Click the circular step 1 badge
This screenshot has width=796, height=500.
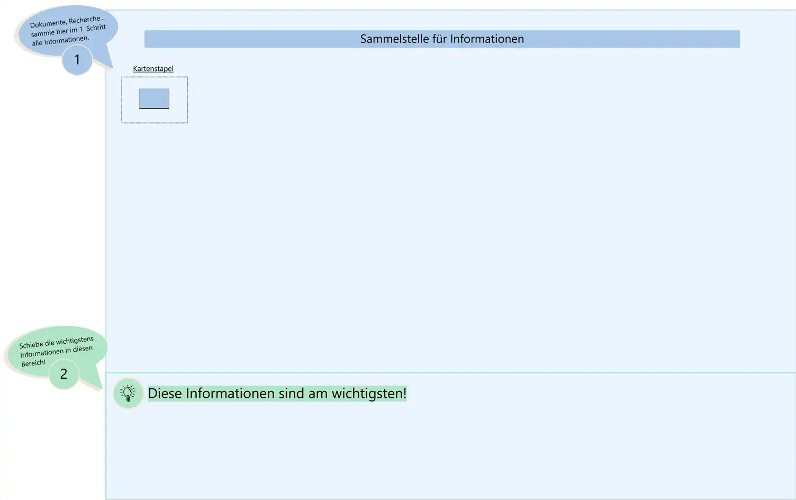[x=77, y=60]
